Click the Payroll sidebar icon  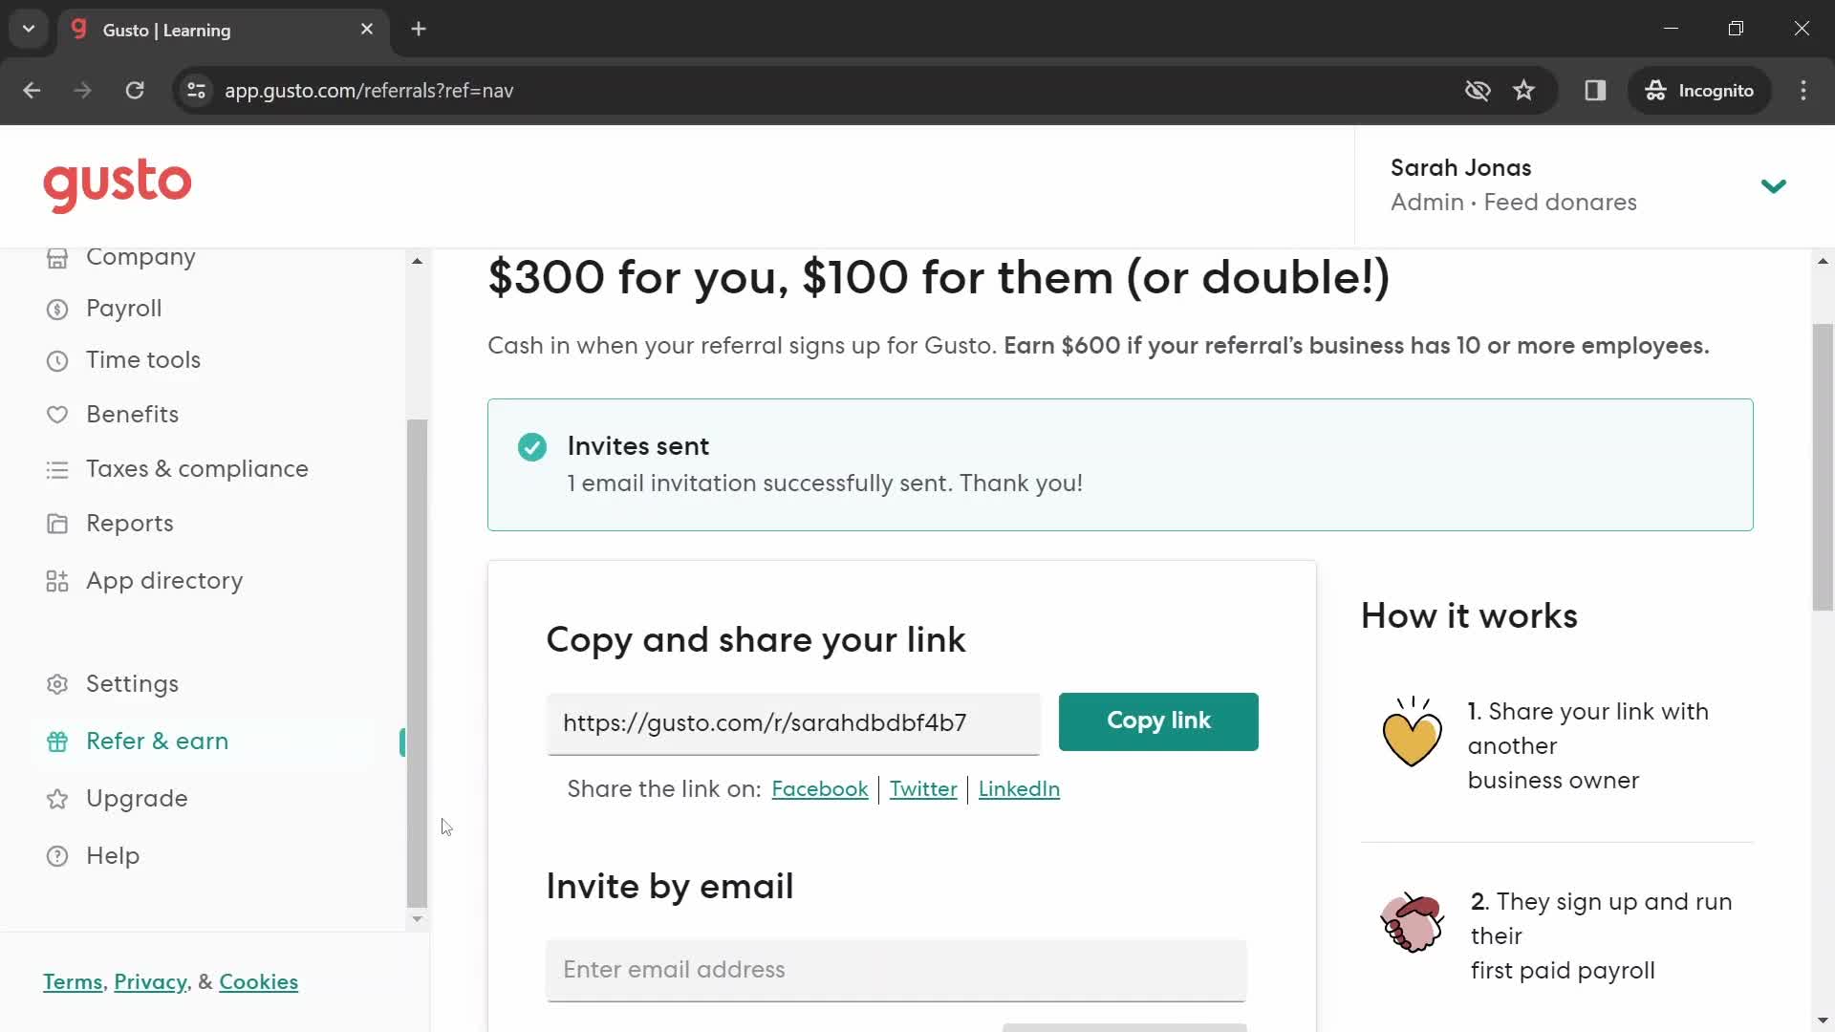pos(56,308)
